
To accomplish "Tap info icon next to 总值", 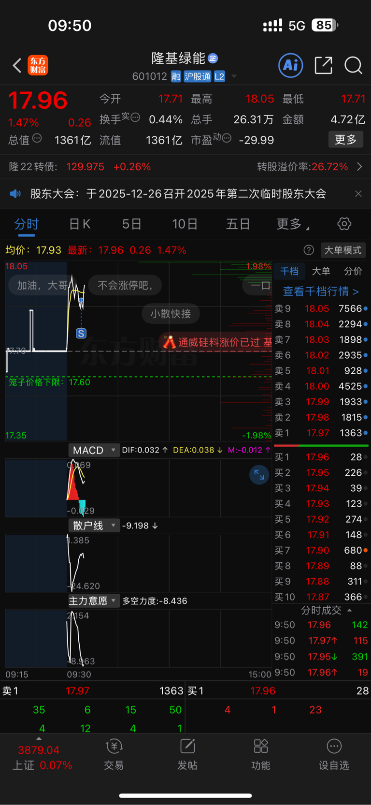I will click(x=37, y=139).
